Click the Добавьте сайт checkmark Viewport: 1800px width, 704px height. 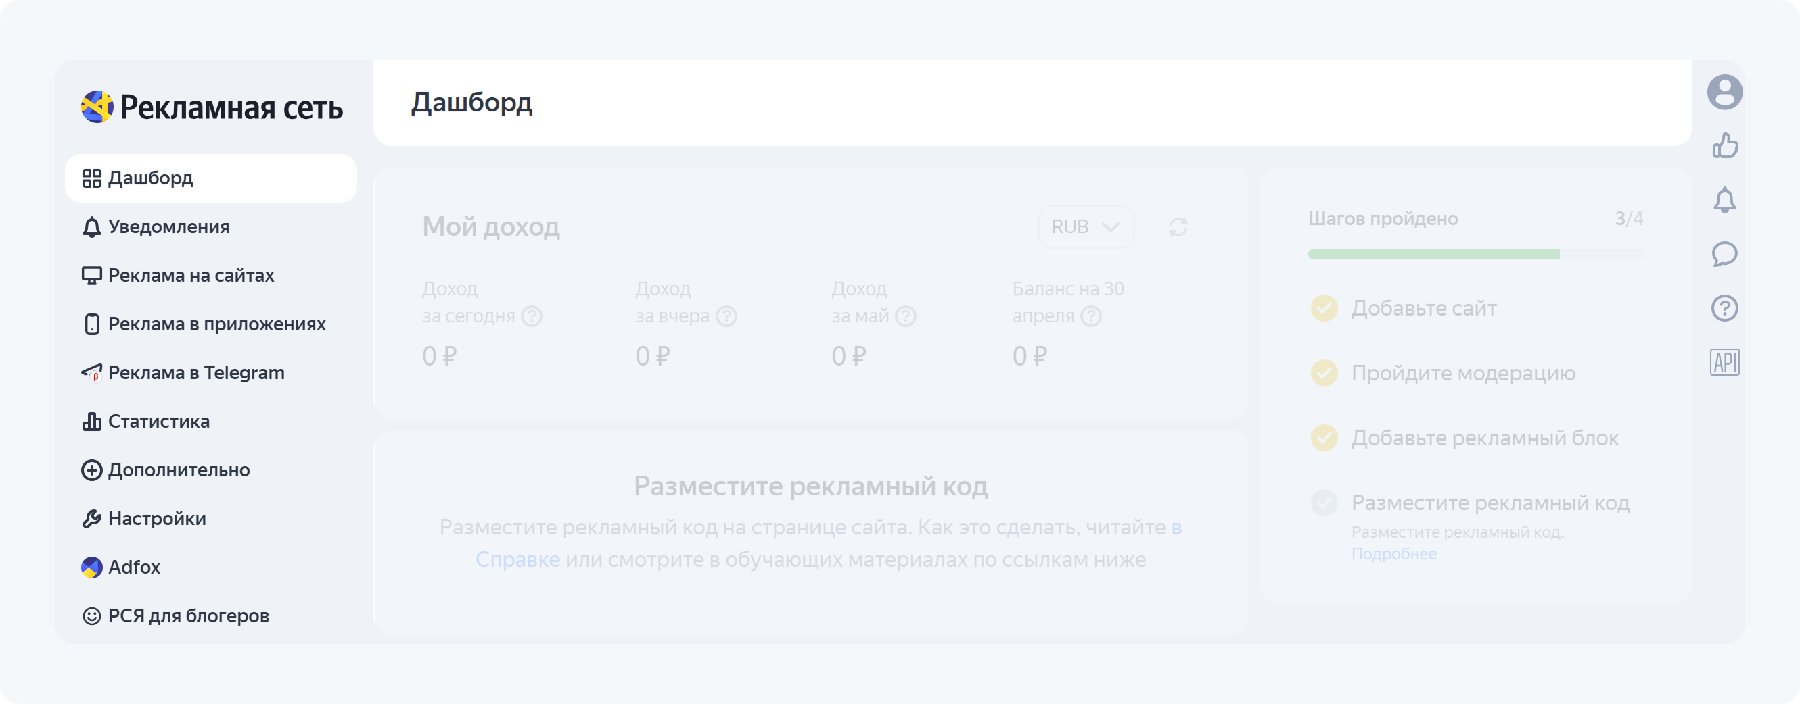click(x=1324, y=308)
